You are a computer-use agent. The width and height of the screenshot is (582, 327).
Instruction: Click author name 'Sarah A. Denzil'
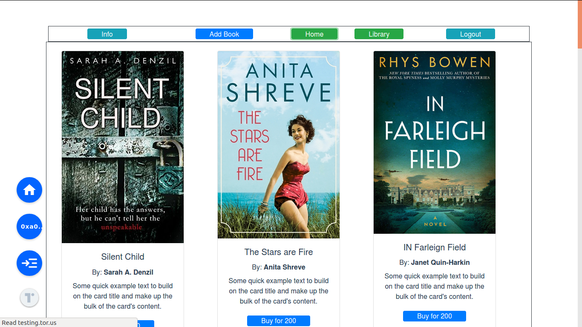pyautogui.click(x=128, y=272)
